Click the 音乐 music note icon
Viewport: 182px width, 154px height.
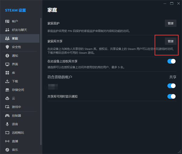[x=7, y=150]
